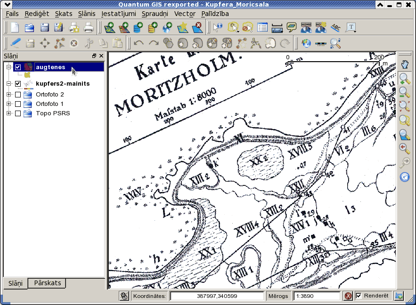The image size is (416, 305).
Task: Click the red stop rendering icon
Action: (x=348, y=296)
